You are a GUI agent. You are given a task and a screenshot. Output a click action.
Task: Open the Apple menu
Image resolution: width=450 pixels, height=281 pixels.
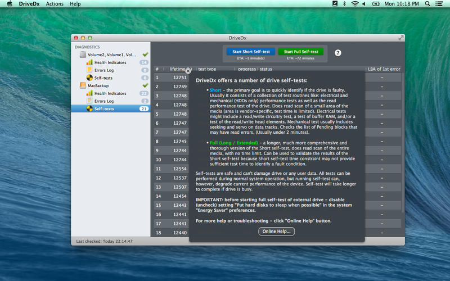pos(10,4)
